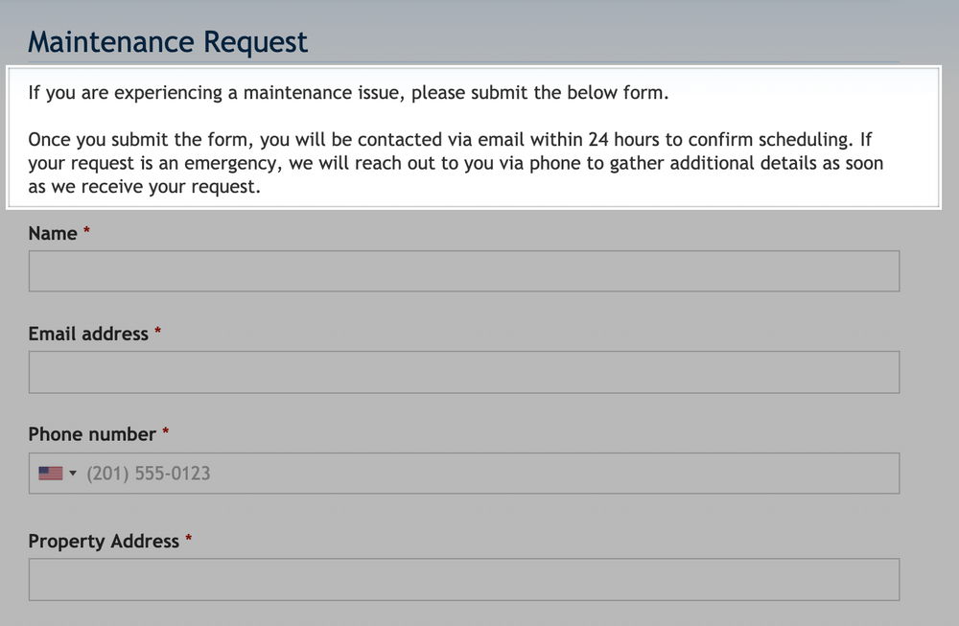
Task: Click the red asterisk next to Property Address
Action: [x=189, y=541]
